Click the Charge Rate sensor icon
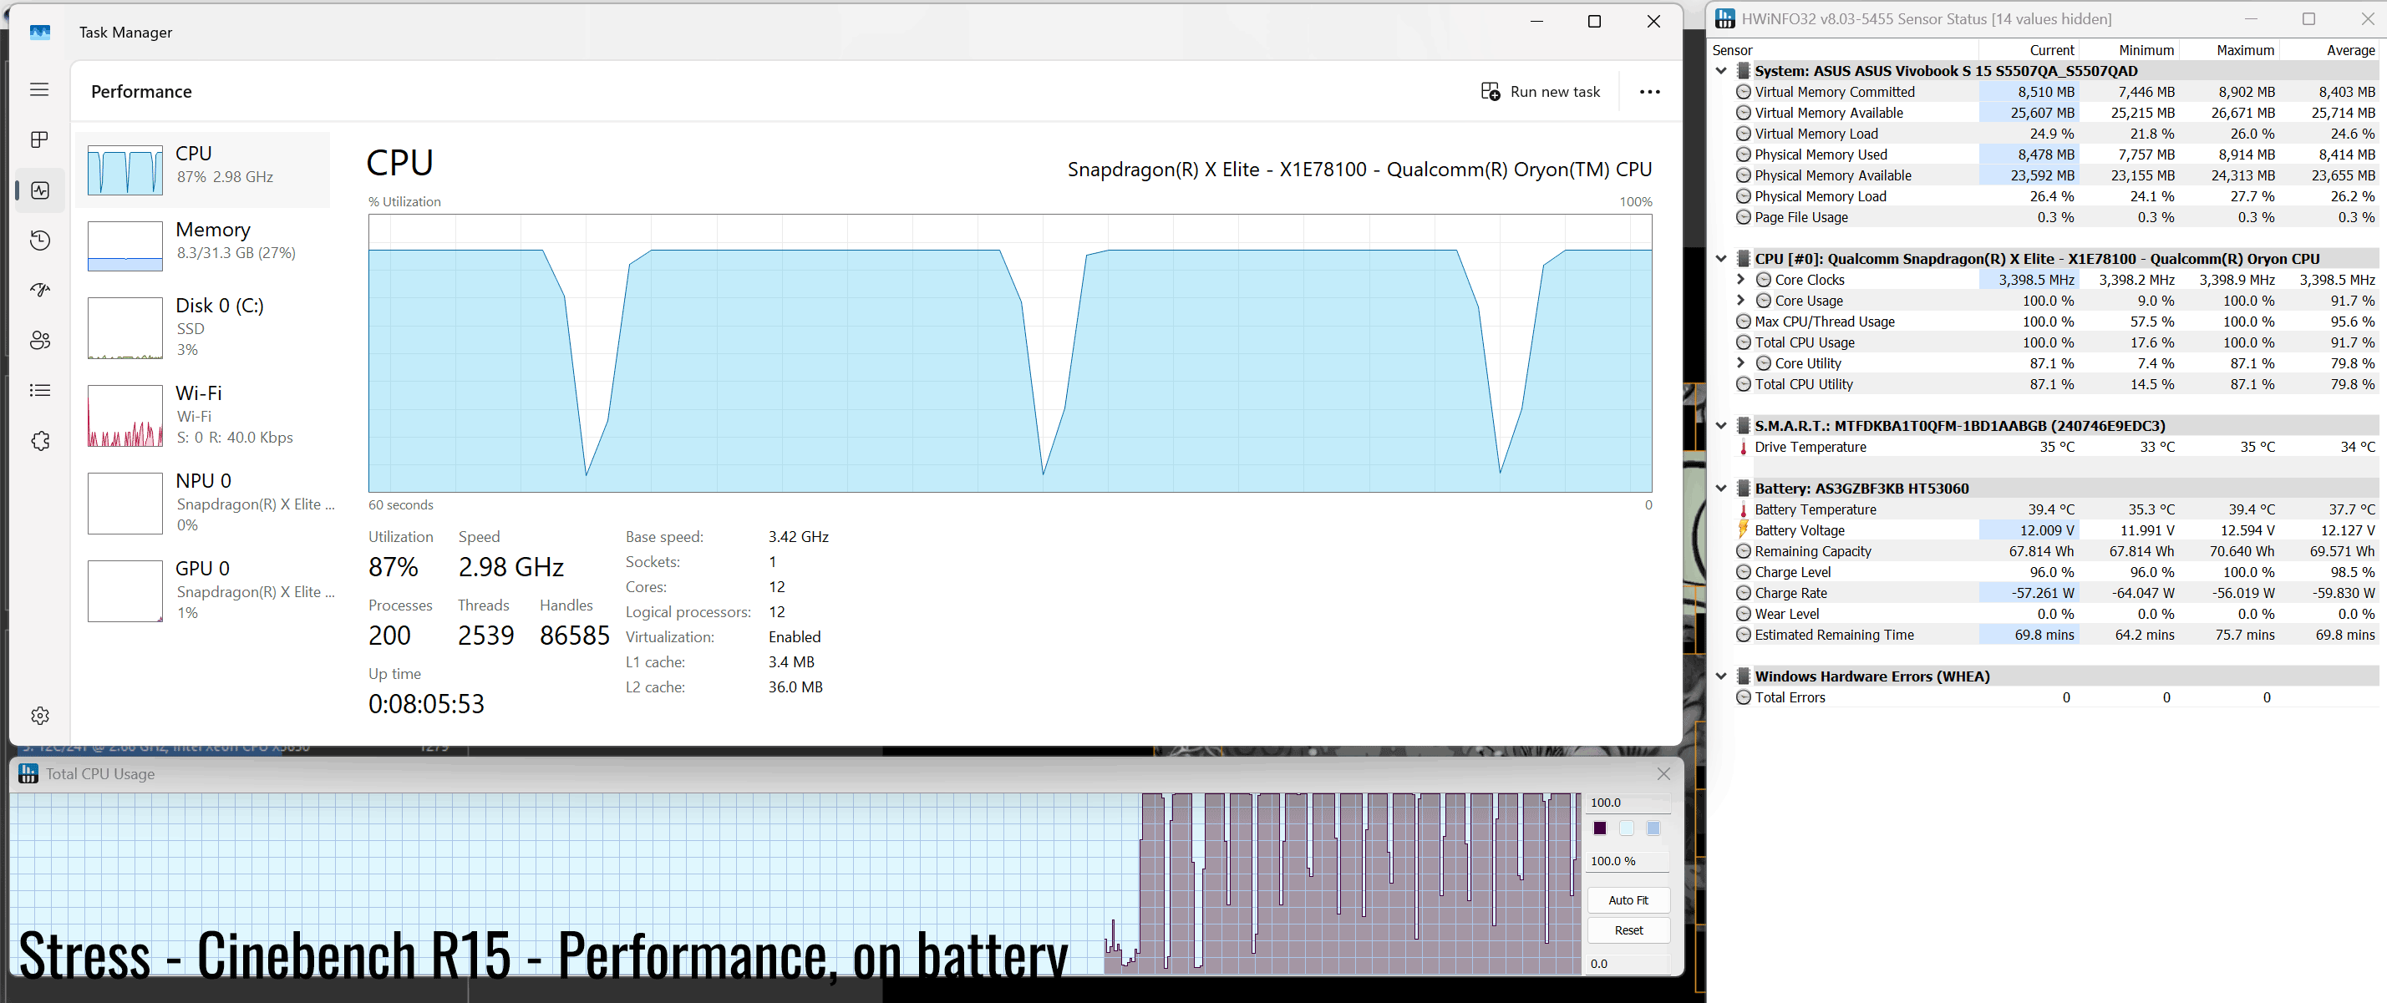Screen dimensions: 2387x1003 (x=1743, y=594)
